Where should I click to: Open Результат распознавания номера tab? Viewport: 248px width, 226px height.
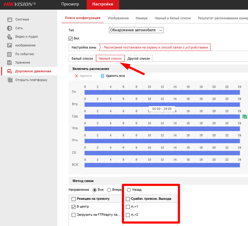pos(223,18)
